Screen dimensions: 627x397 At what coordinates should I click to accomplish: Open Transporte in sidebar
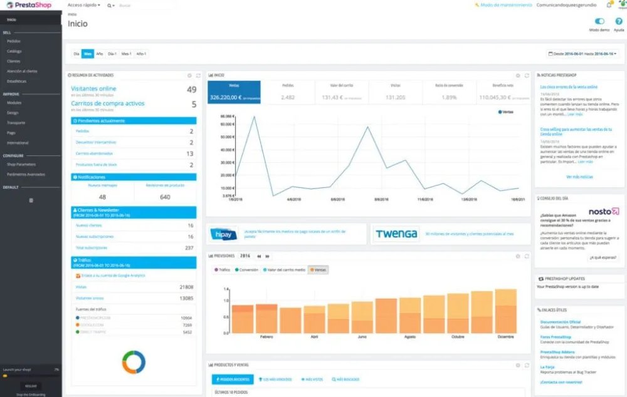point(16,123)
